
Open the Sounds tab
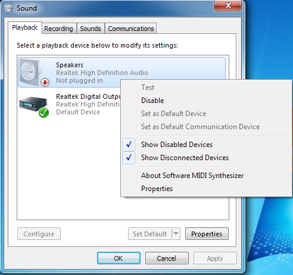pos(91,29)
